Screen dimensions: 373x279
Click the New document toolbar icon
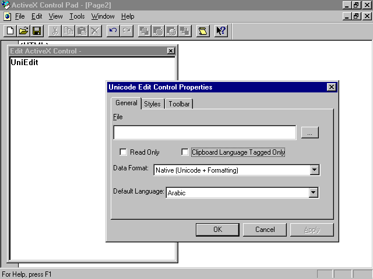coord(10,31)
